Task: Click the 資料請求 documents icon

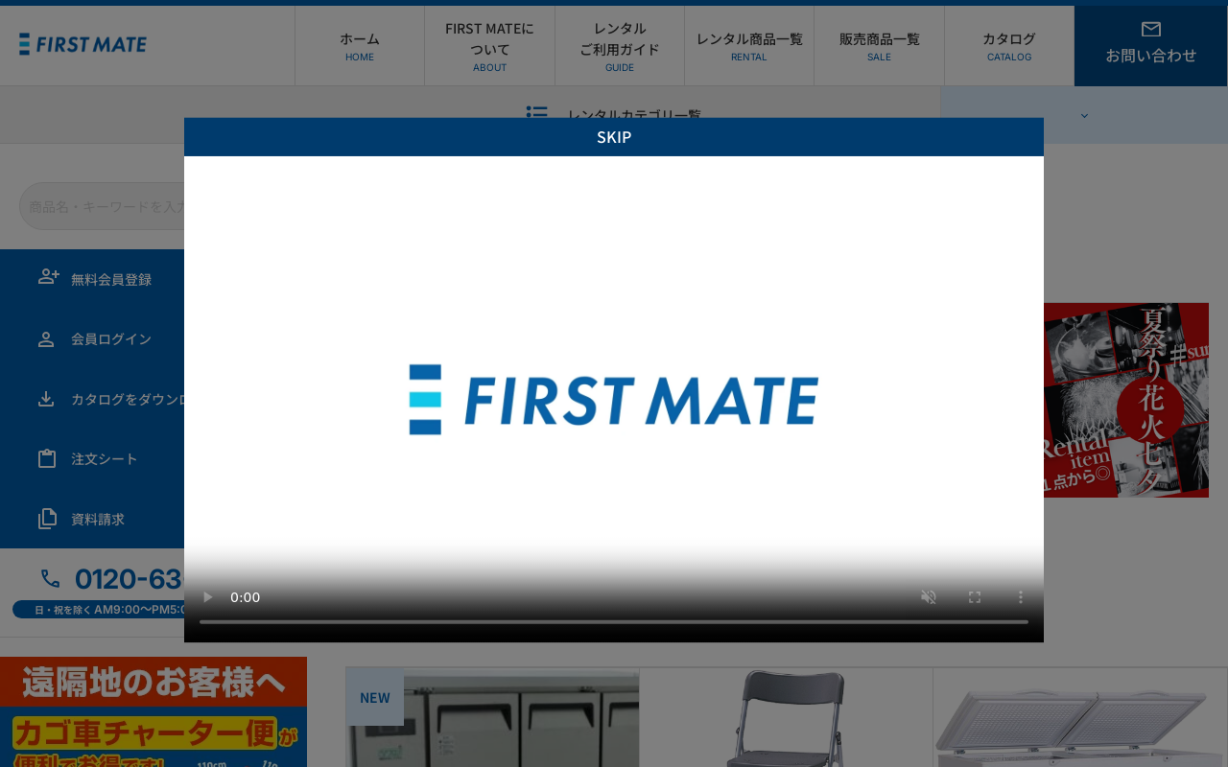Action: pos(47,519)
